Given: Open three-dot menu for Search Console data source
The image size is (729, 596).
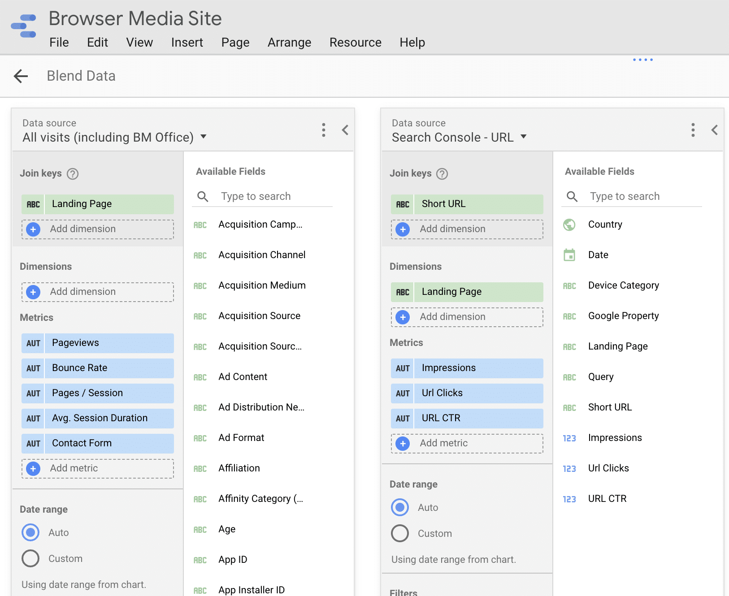Looking at the screenshot, I should pyautogui.click(x=693, y=130).
